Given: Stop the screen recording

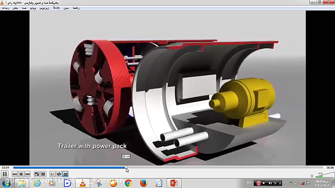Looking at the screenshot, I should [264, 183].
